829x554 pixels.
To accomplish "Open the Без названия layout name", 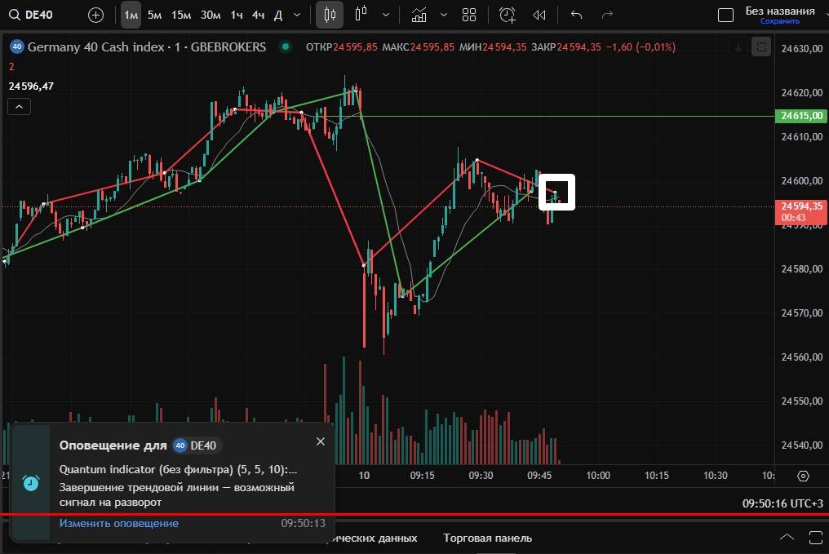I will 780,11.
